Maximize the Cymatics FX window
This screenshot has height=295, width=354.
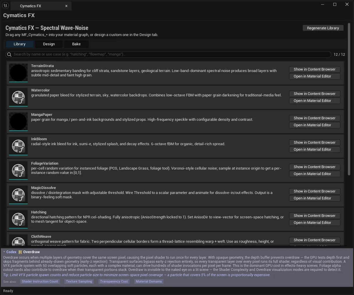point(335,4)
